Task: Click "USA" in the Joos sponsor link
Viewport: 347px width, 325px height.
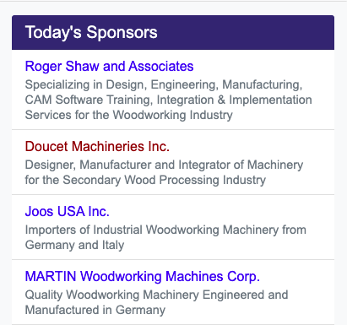Action: (x=71, y=211)
